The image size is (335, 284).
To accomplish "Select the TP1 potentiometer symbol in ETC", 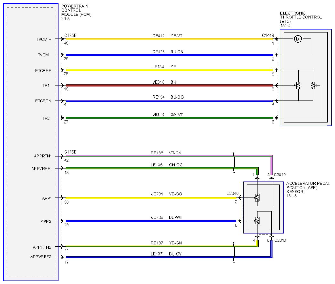I will [298, 85].
